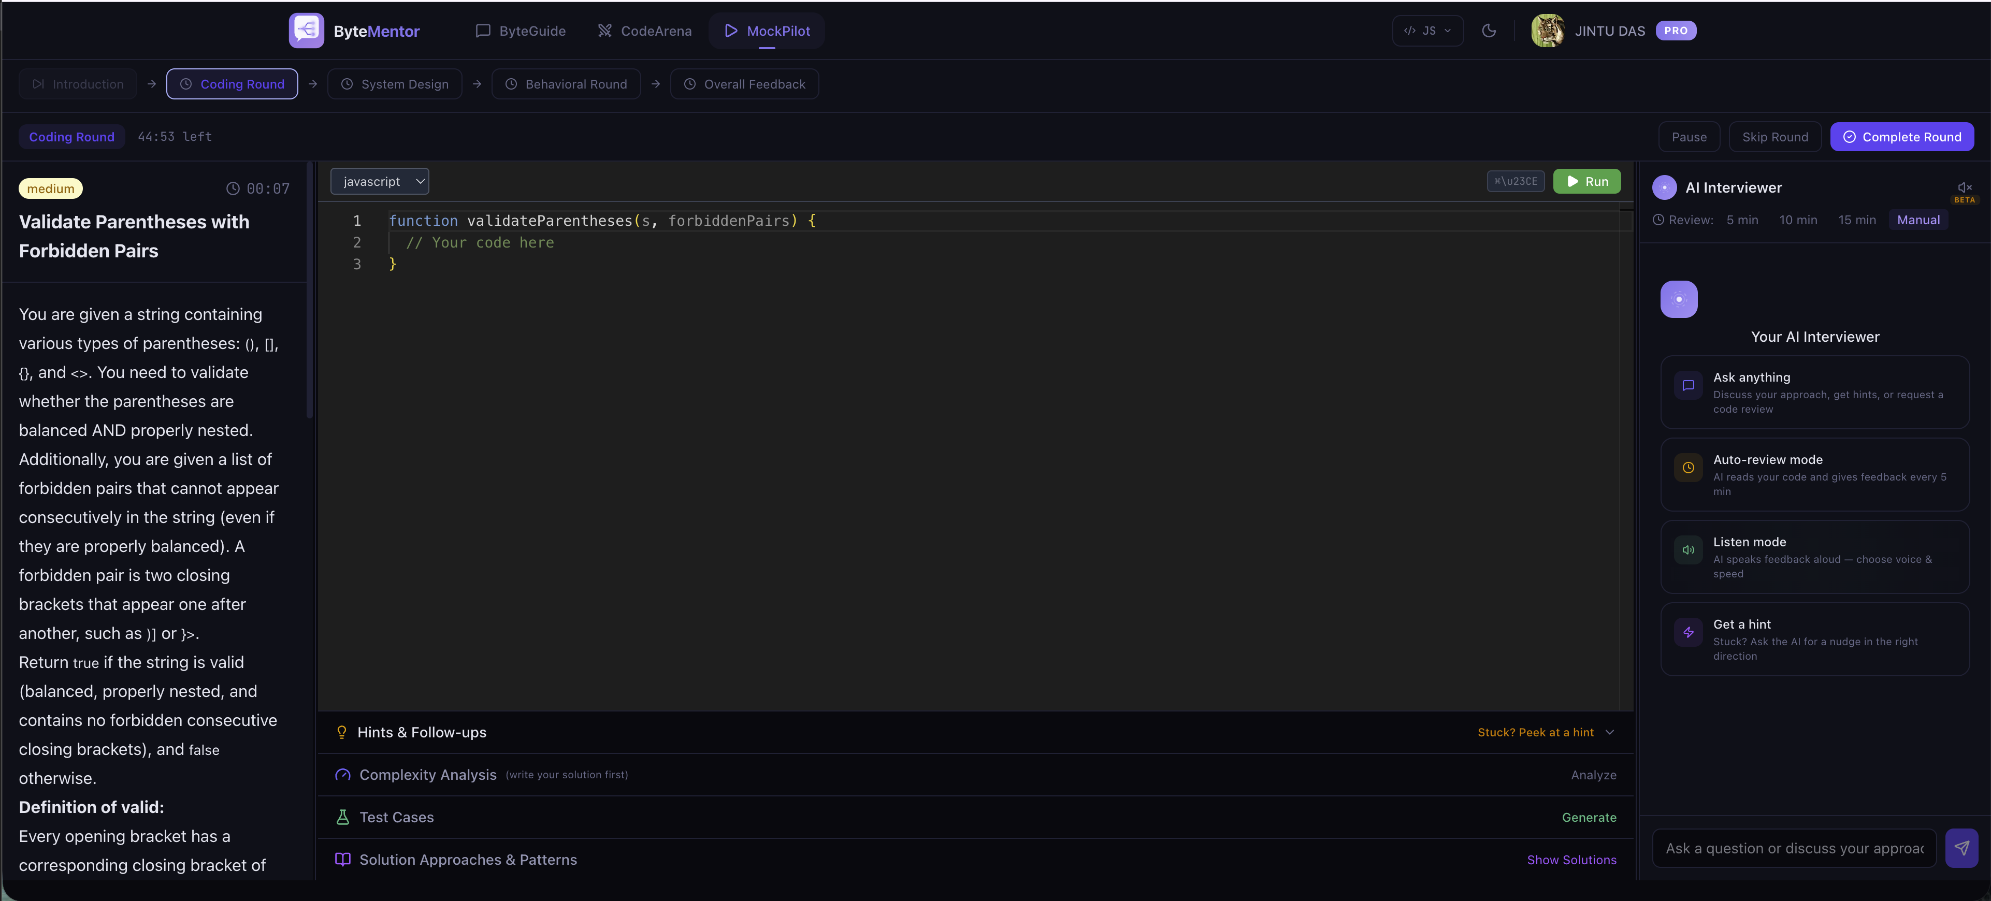Click the Hints & Follow-ups lightbulb icon

(x=342, y=732)
